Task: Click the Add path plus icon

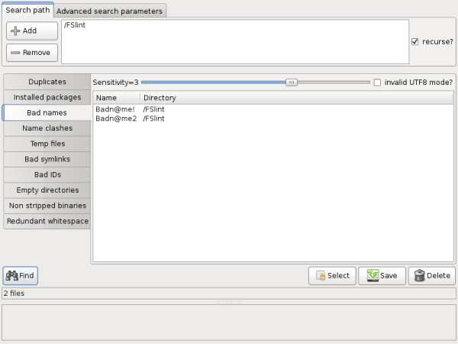Action: pyautogui.click(x=15, y=31)
